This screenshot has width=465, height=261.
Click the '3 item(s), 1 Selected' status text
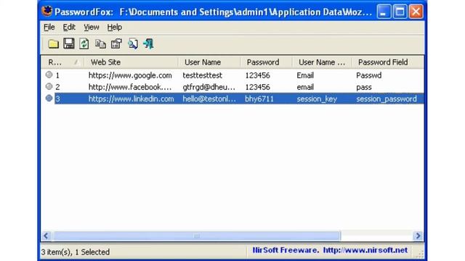(76, 252)
